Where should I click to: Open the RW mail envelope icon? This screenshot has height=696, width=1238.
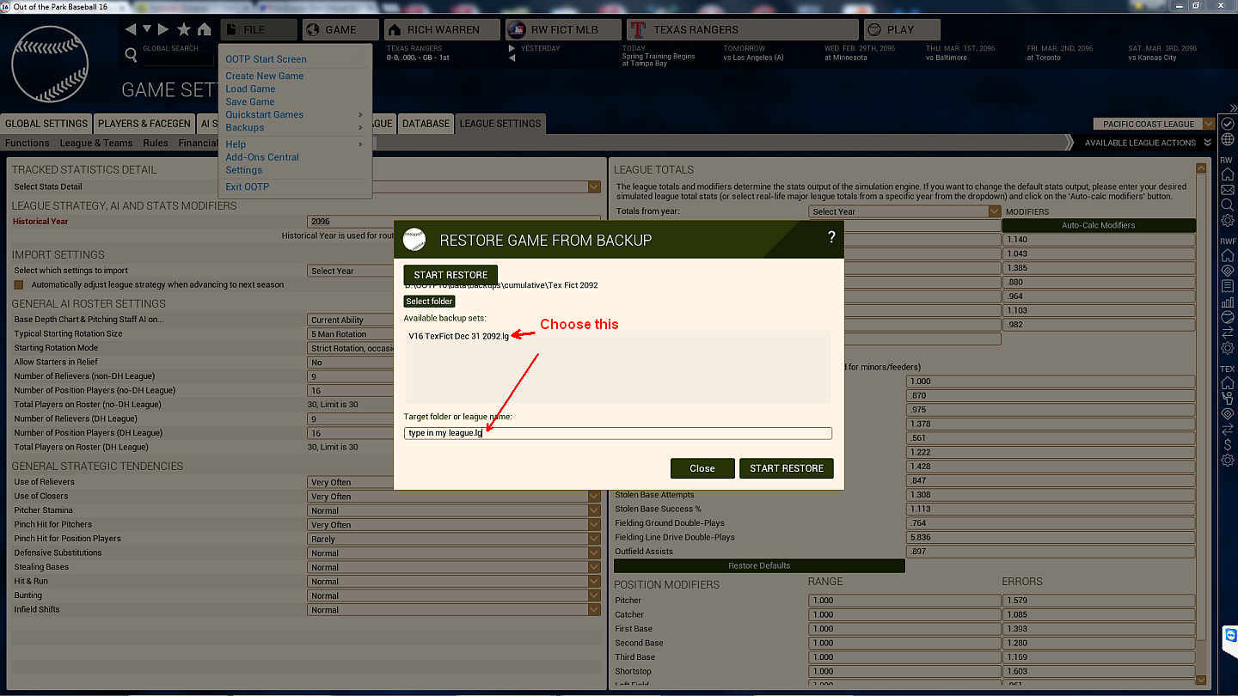(x=1228, y=190)
